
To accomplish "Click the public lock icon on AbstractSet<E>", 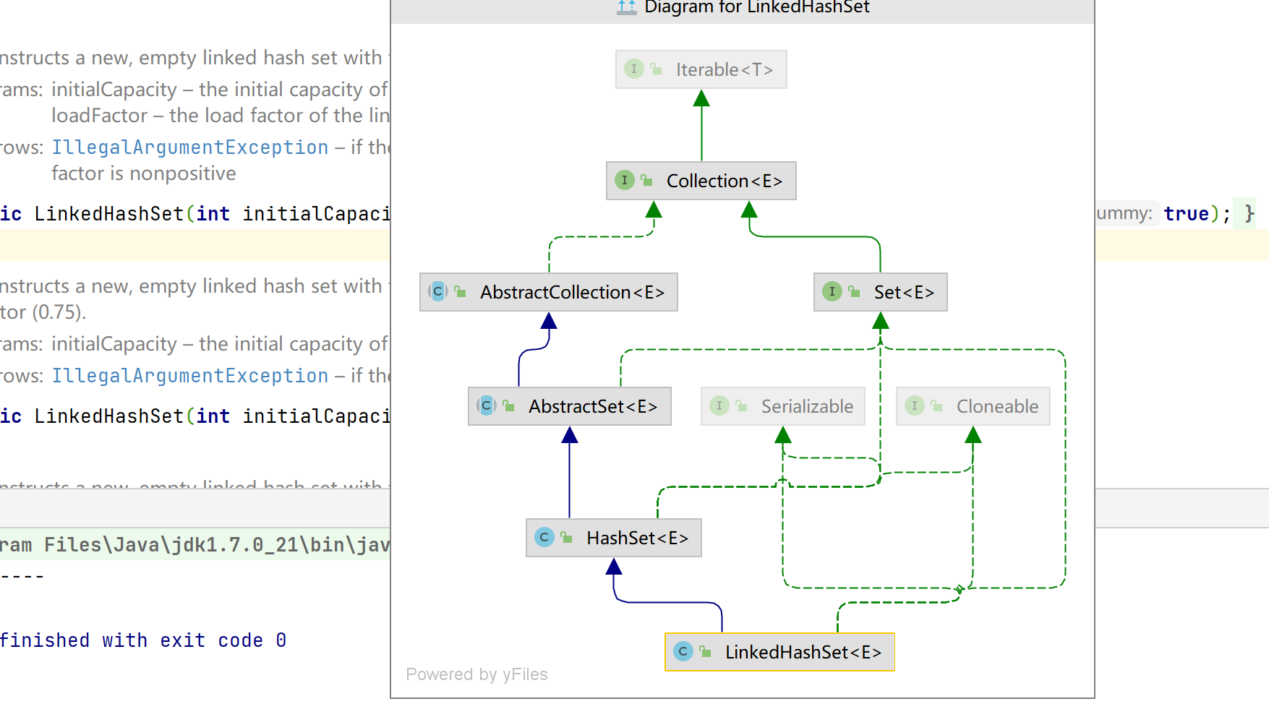I will (x=509, y=405).
